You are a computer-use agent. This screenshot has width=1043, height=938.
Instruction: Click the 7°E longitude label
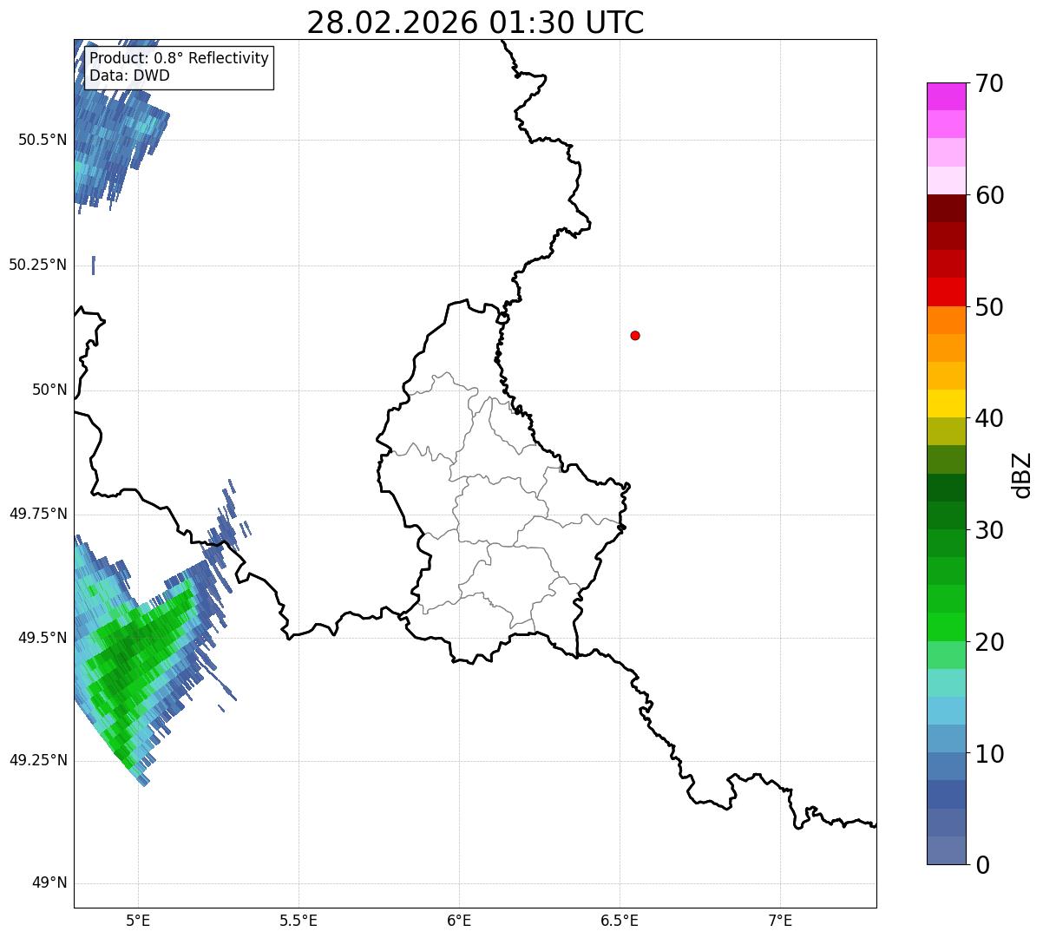(x=780, y=921)
